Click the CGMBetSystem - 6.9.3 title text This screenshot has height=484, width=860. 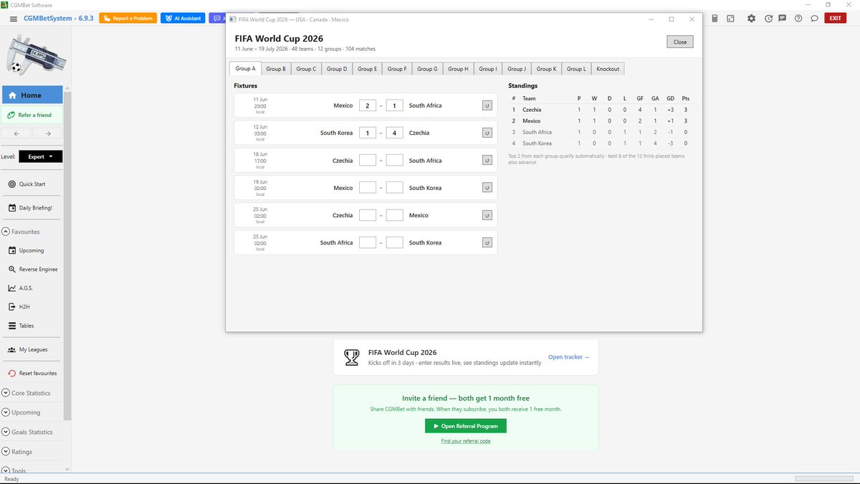[x=58, y=19]
